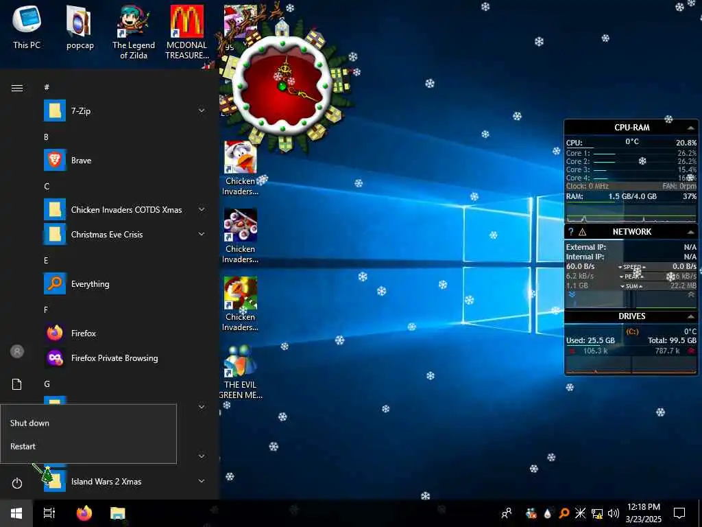Select Chicken Invaders shortcut with planets and eggs icon
Screen dimensions: 702x527
(x=241, y=236)
